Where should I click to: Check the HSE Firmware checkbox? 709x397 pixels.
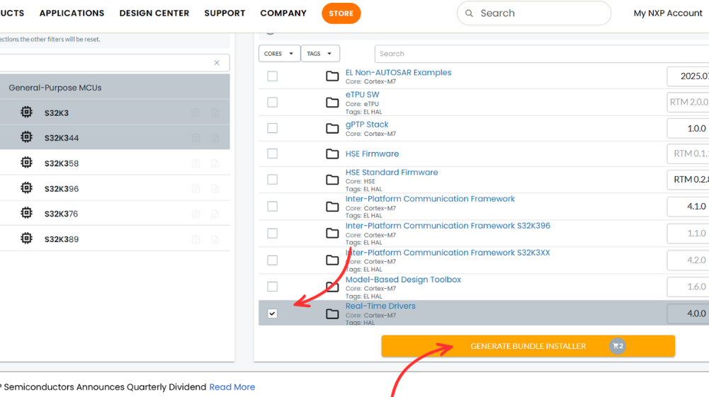pos(272,154)
